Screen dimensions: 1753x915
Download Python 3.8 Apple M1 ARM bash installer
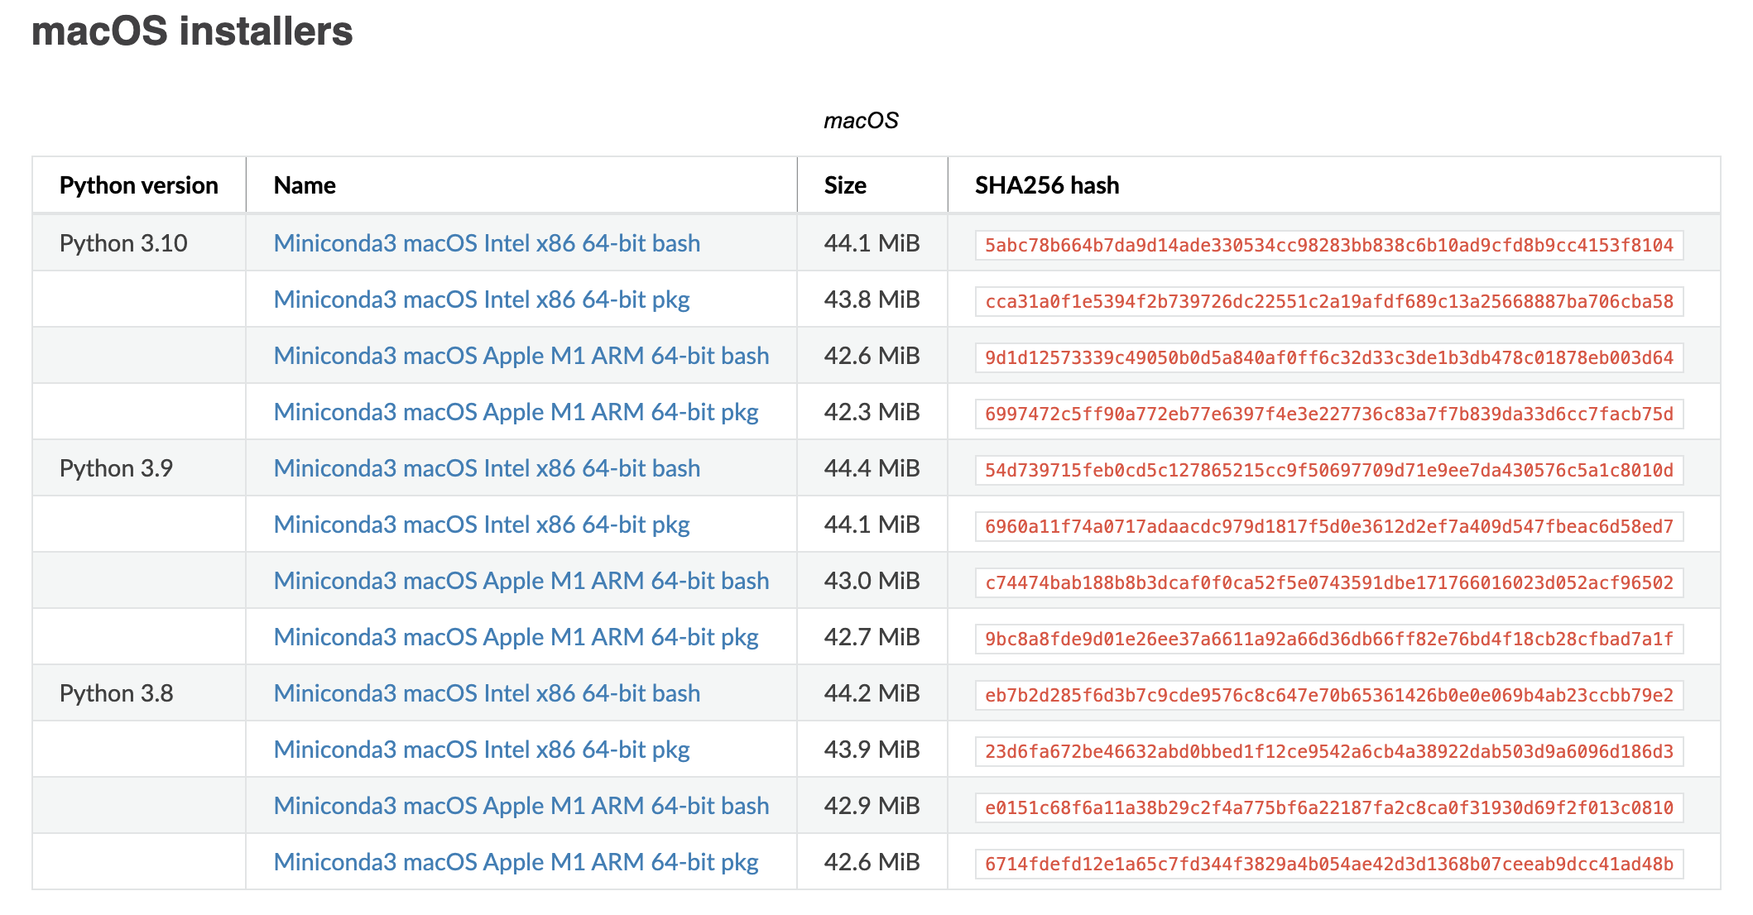click(521, 806)
